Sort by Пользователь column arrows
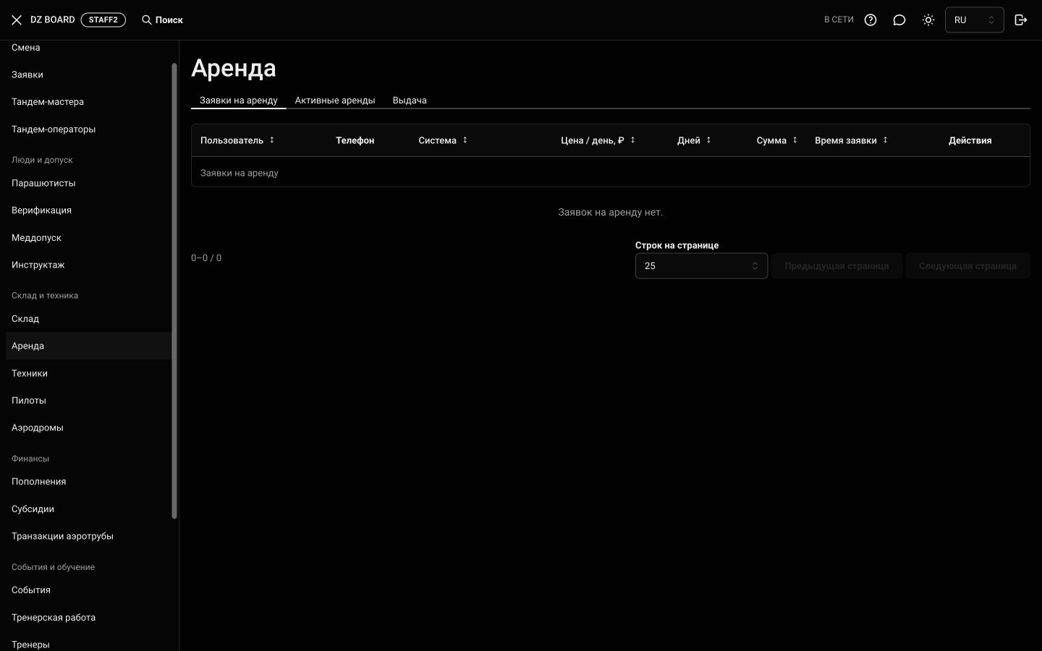This screenshot has height=651, width=1042. (272, 140)
